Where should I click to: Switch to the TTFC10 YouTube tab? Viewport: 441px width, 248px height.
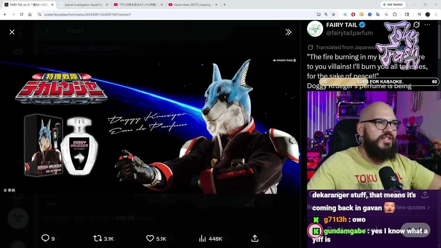(138, 5)
